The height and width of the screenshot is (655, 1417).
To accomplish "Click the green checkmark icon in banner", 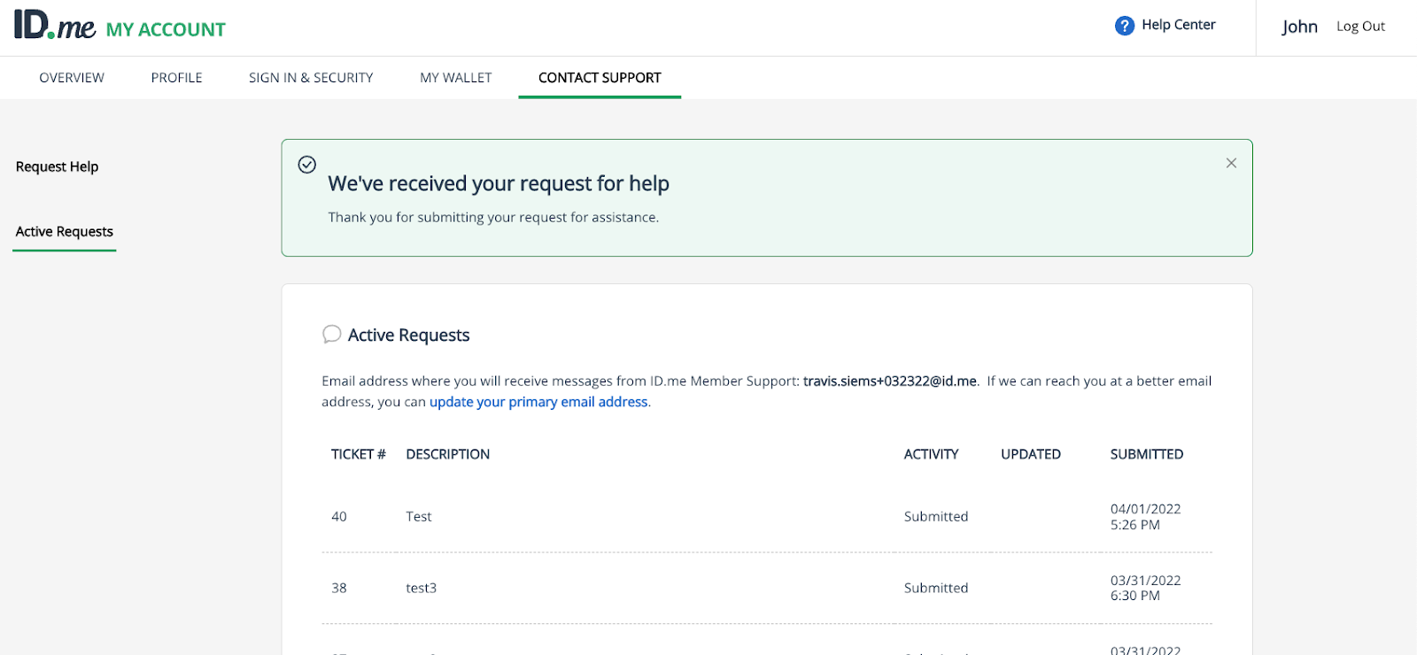I will [307, 165].
